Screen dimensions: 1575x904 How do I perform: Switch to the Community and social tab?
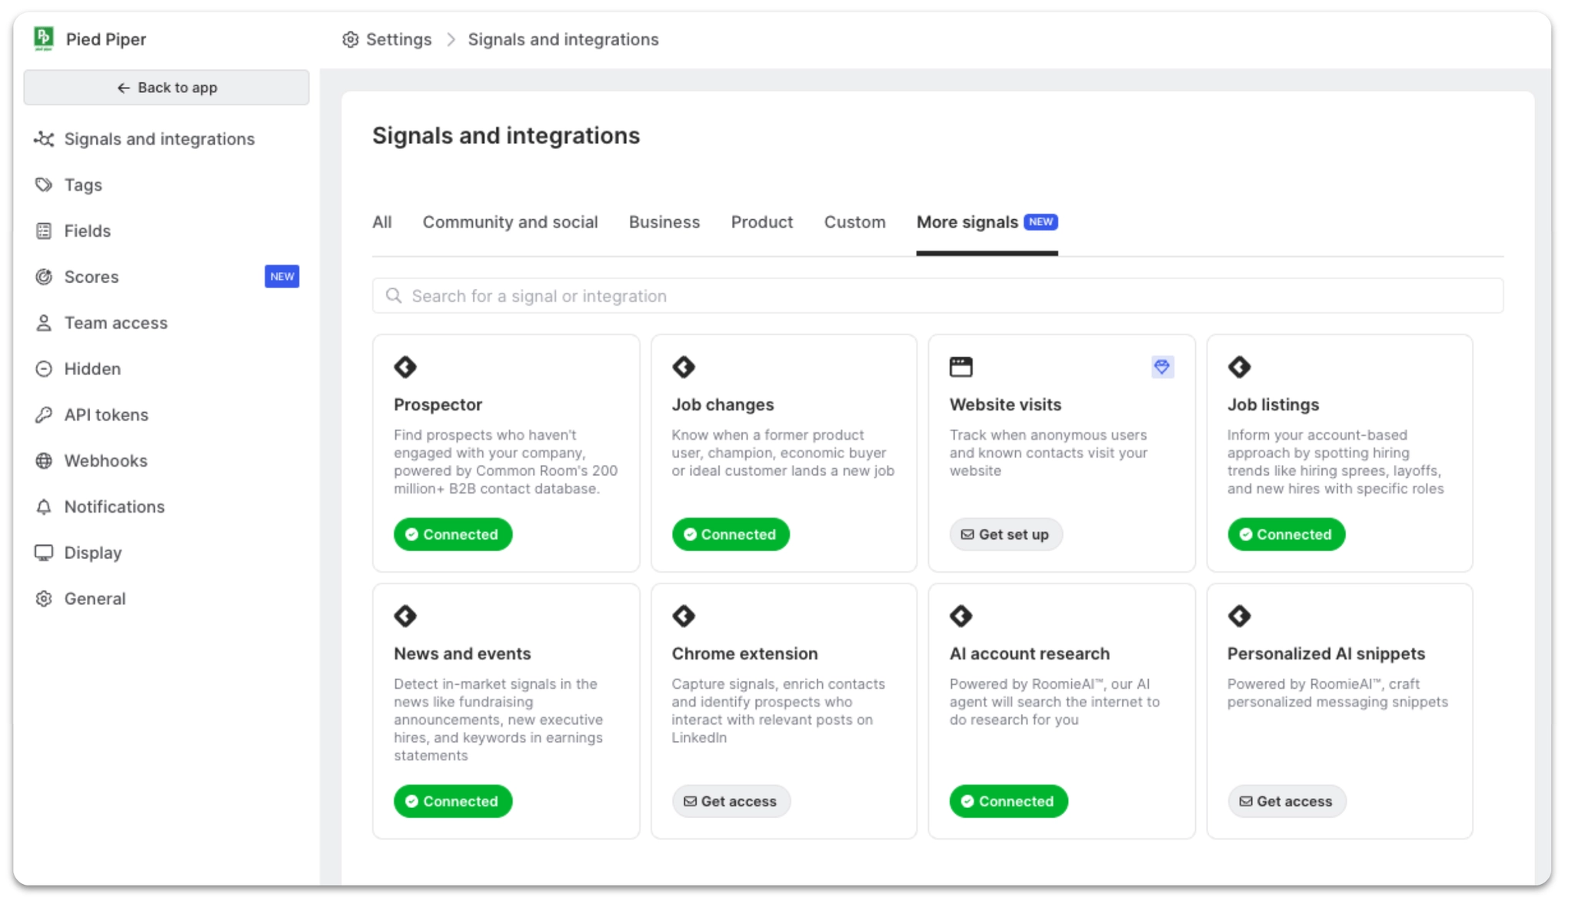pyautogui.click(x=510, y=222)
